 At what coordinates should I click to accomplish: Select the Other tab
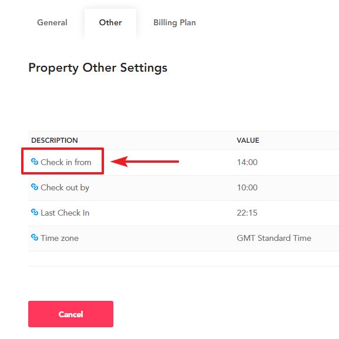110,22
